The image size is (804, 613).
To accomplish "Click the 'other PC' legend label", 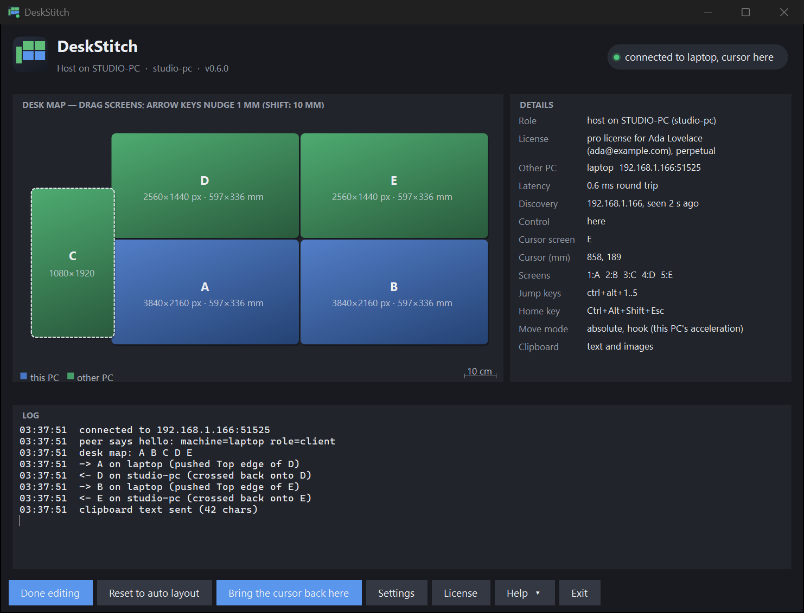I will [x=95, y=377].
